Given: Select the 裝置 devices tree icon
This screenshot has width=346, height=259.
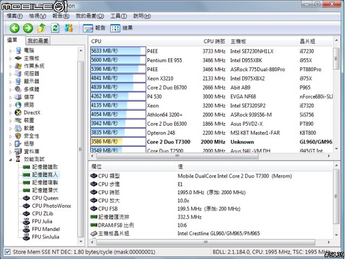Looking at the screenshot, I should (18, 120).
